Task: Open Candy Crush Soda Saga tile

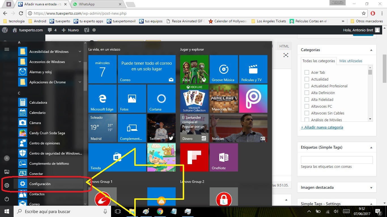Action: point(161,157)
